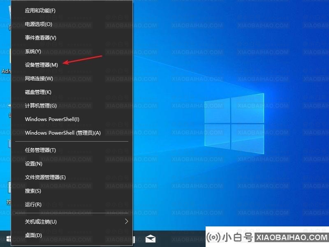
Task: Show 桌面(D) via menu entry
Action: [x=72, y=235]
